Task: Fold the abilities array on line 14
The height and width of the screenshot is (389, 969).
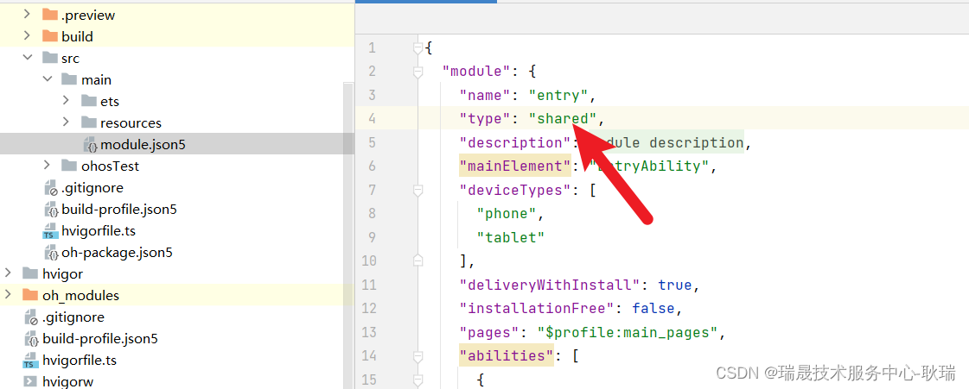Action: coord(418,355)
